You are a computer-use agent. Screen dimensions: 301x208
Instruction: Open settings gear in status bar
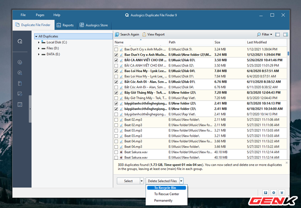tap(274, 193)
